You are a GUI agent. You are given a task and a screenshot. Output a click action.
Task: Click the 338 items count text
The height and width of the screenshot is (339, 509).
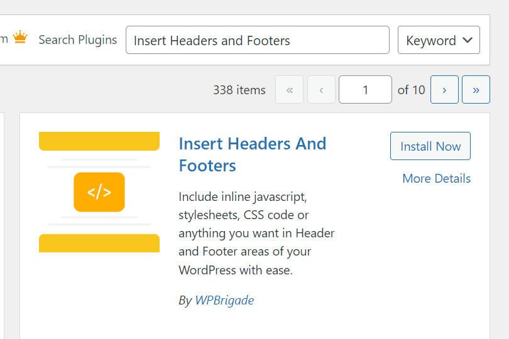pos(239,90)
